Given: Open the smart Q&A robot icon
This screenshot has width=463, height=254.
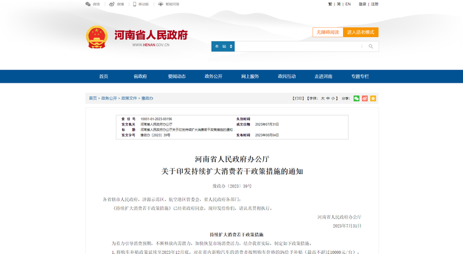Looking at the screenshot, I should pyautogui.click(x=160, y=4).
